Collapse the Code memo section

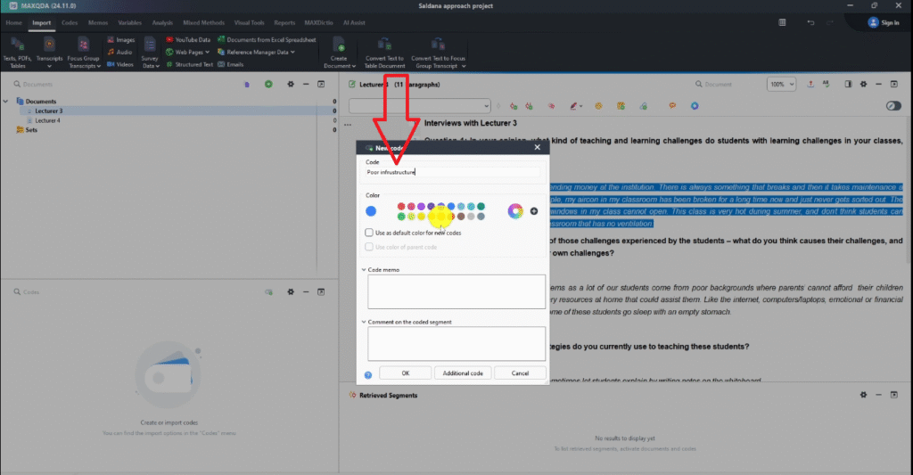[x=364, y=269]
